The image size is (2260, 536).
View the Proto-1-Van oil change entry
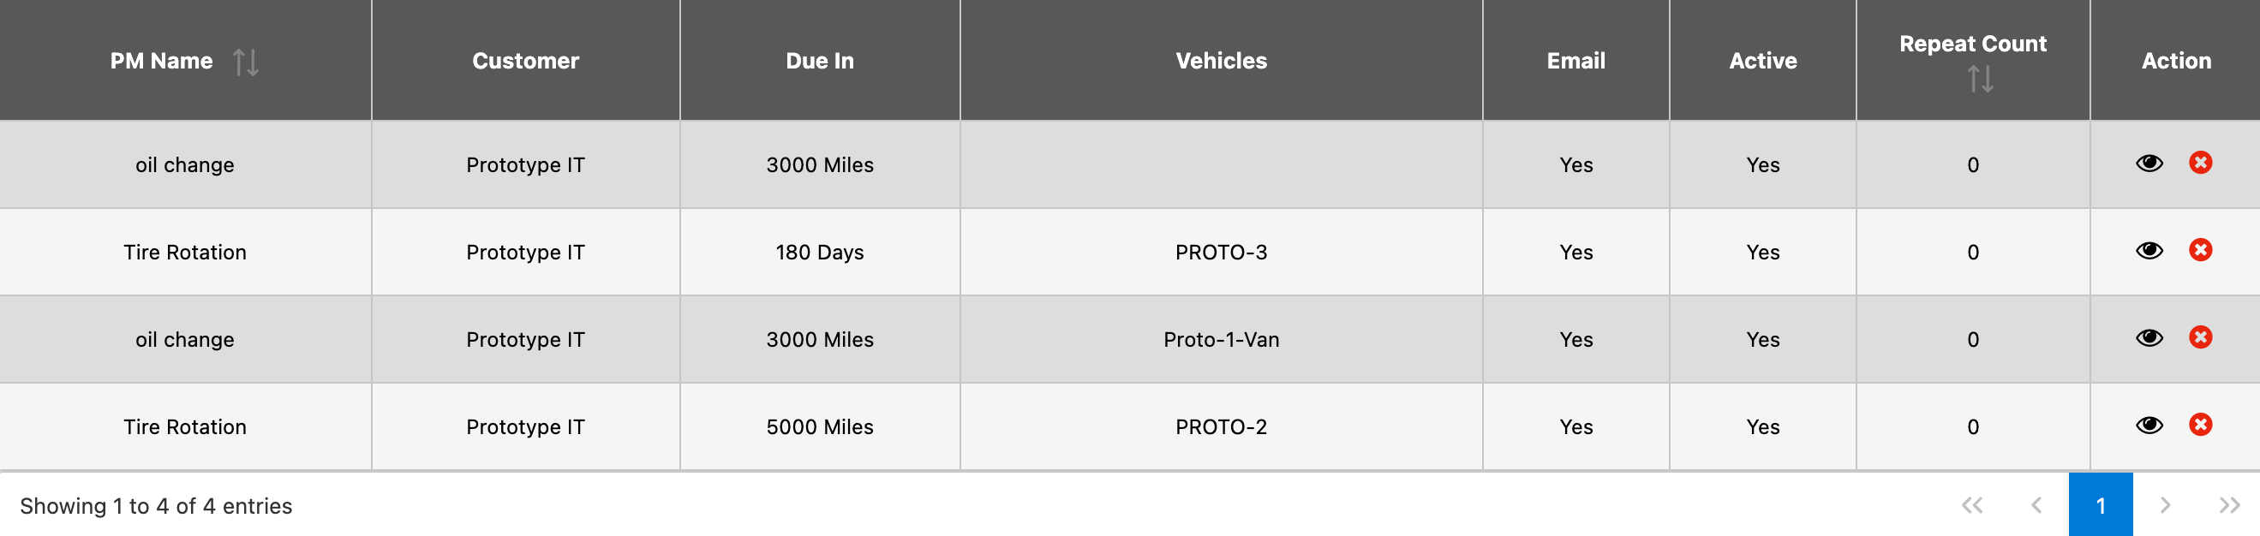(2149, 337)
